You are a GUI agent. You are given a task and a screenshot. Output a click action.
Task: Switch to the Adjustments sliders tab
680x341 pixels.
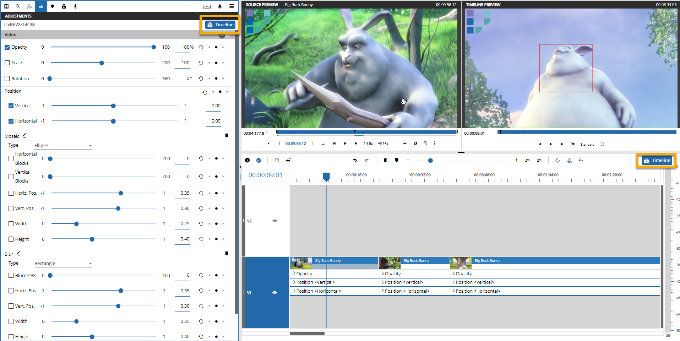tap(41, 6)
